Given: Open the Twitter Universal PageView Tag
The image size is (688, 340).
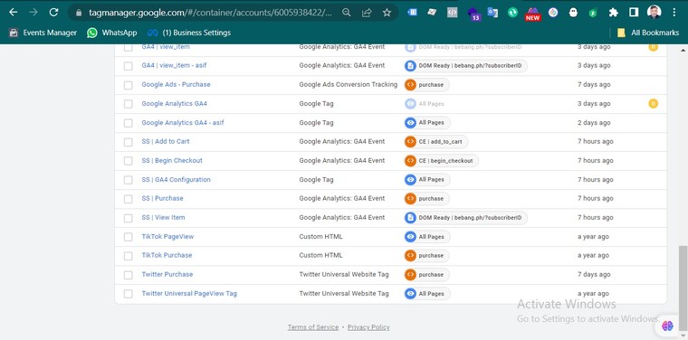Looking at the screenshot, I should 189,294.
